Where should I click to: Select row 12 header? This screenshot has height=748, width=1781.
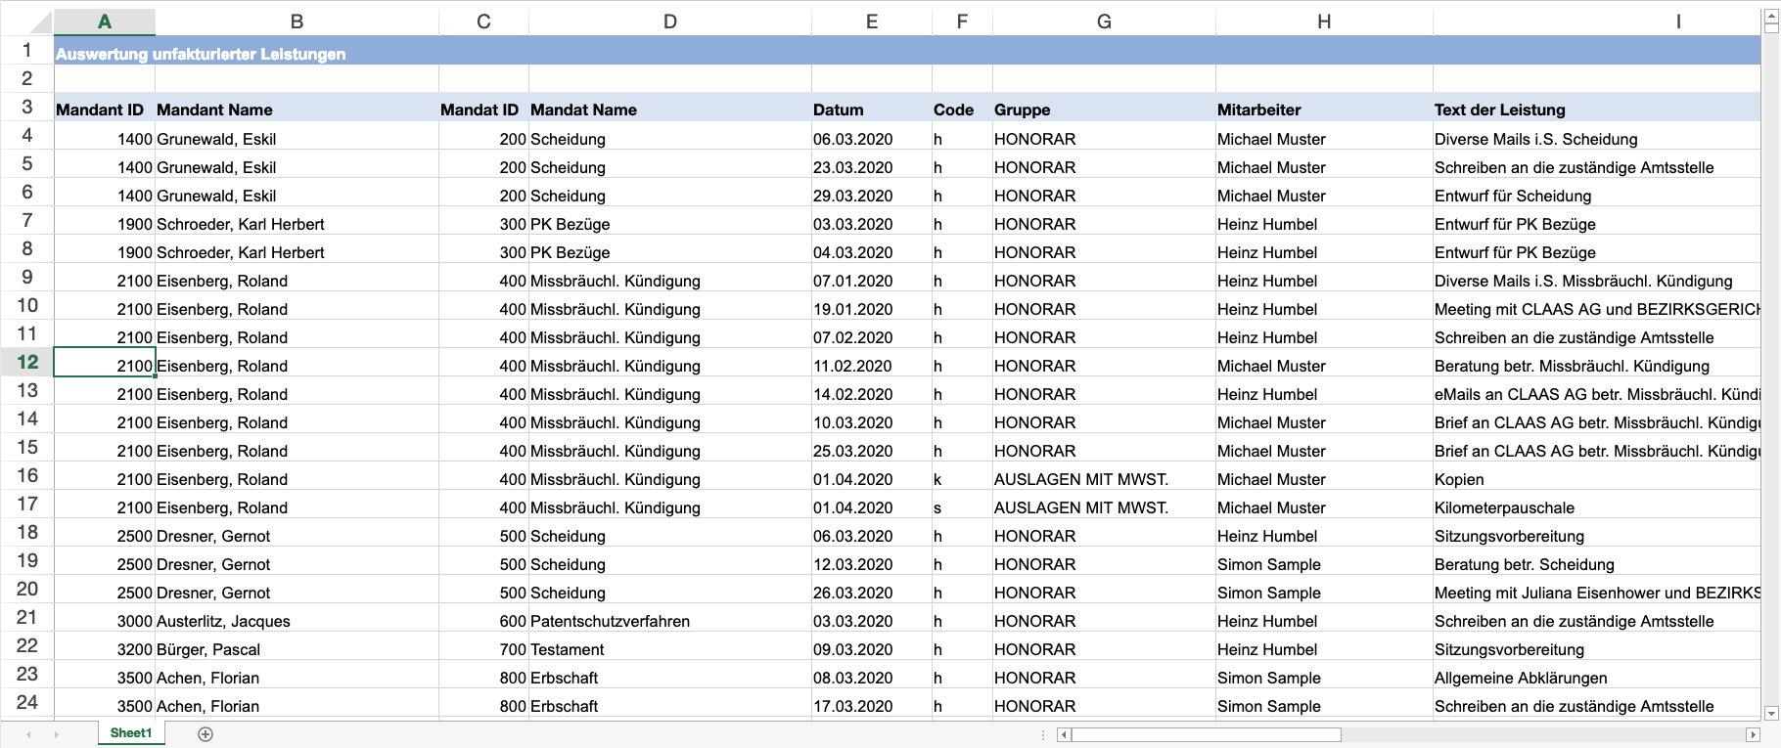(x=27, y=362)
